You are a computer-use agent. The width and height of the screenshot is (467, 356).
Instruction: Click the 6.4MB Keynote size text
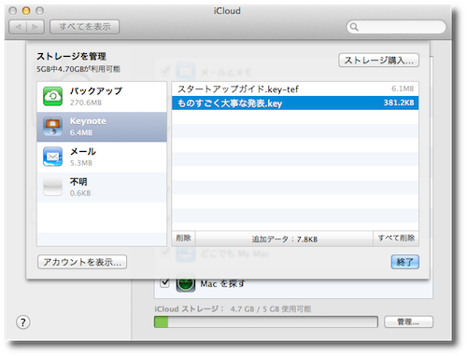pyautogui.click(x=81, y=132)
